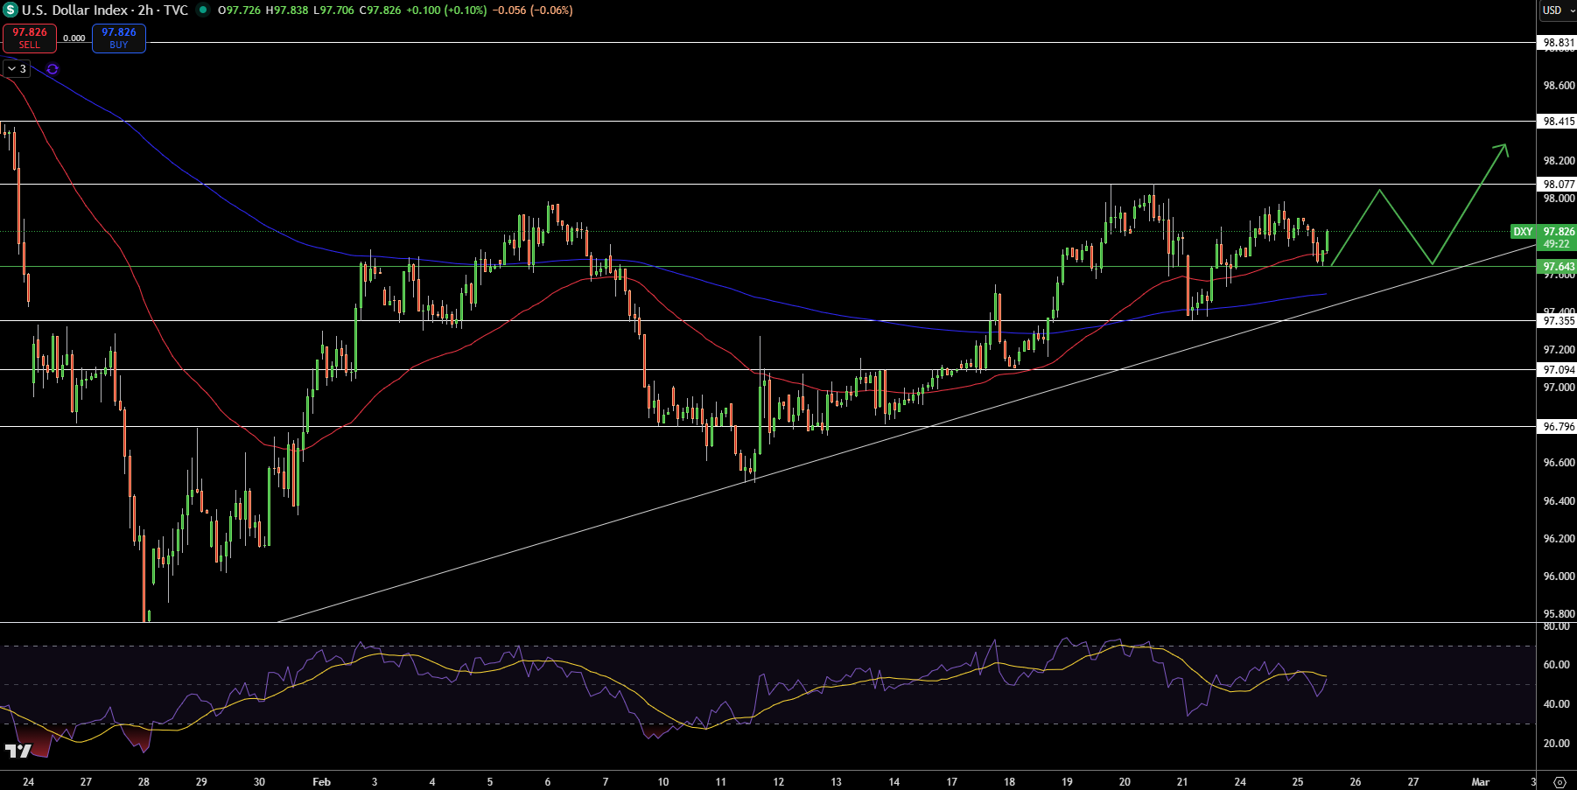The image size is (1577, 790).
Task: Click the 60.00 RSI scale label
Action: [x=1556, y=665]
